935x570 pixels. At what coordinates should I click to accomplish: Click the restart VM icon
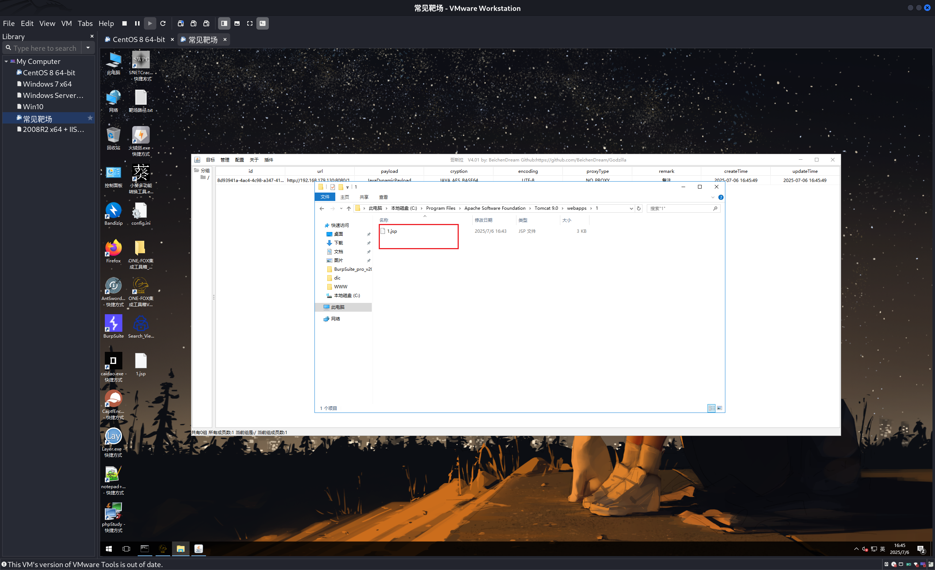click(x=163, y=23)
